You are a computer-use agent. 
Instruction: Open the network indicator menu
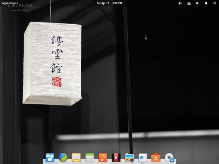pos(189,3)
